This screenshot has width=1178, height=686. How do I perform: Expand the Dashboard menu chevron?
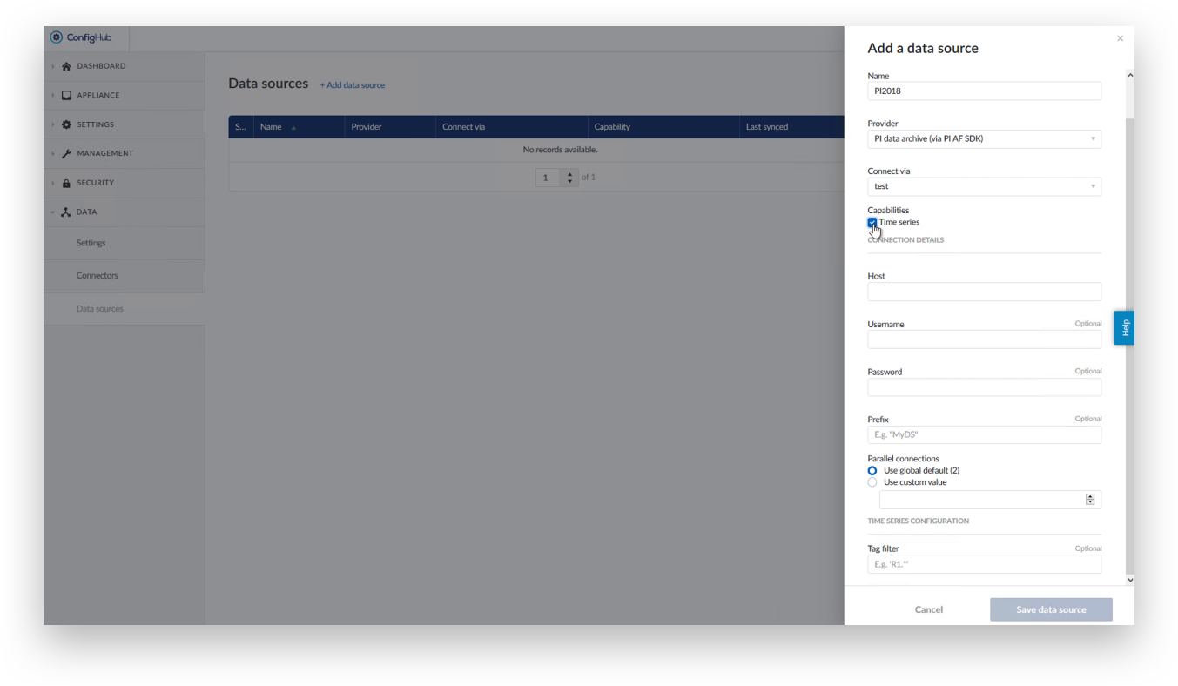click(52, 66)
